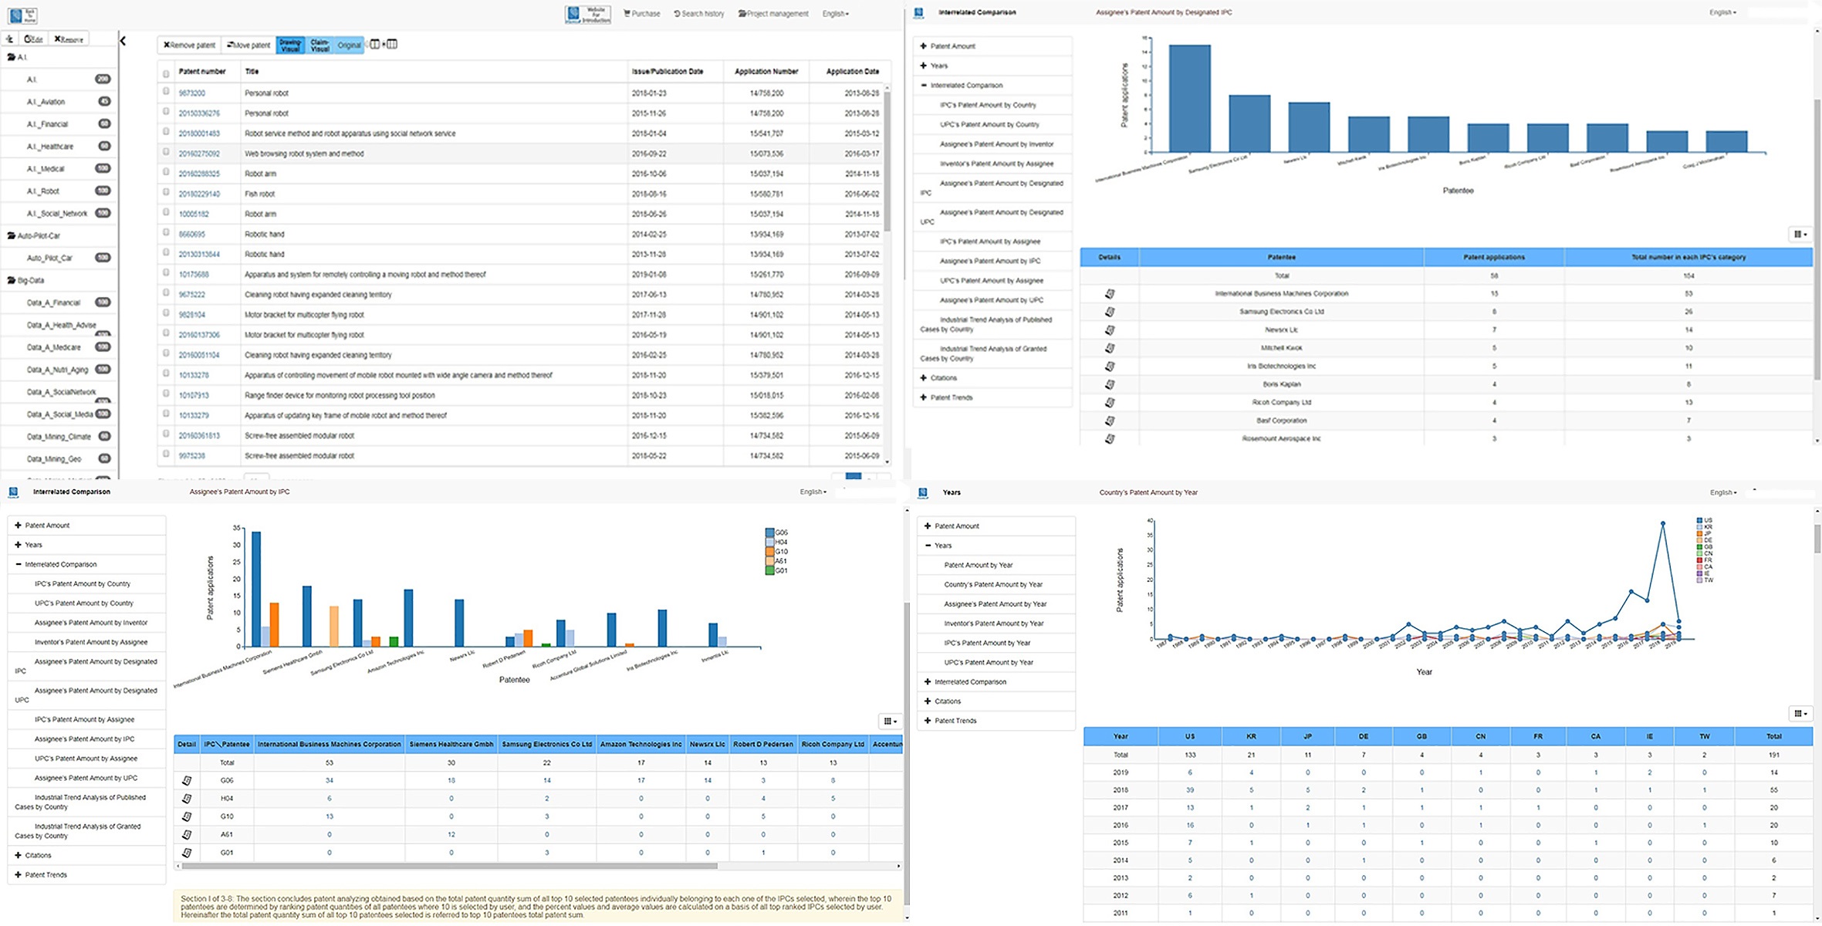The image size is (1822, 926).
Task: Click logo icon in Assignee's Patent Amount by Designated IPC panel
Action: 918,12
